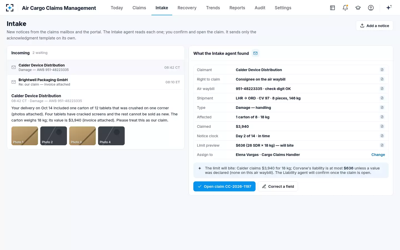This screenshot has width=400, height=250.
Task: Click the 'Day 2 of 14 · in time' value
Action: click(x=253, y=136)
